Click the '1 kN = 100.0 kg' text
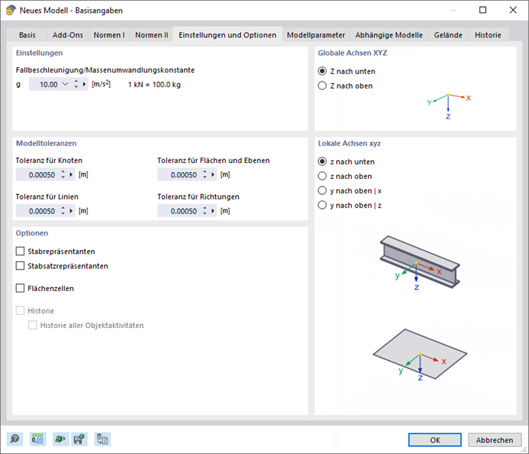 pyautogui.click(x=155, y=84)
